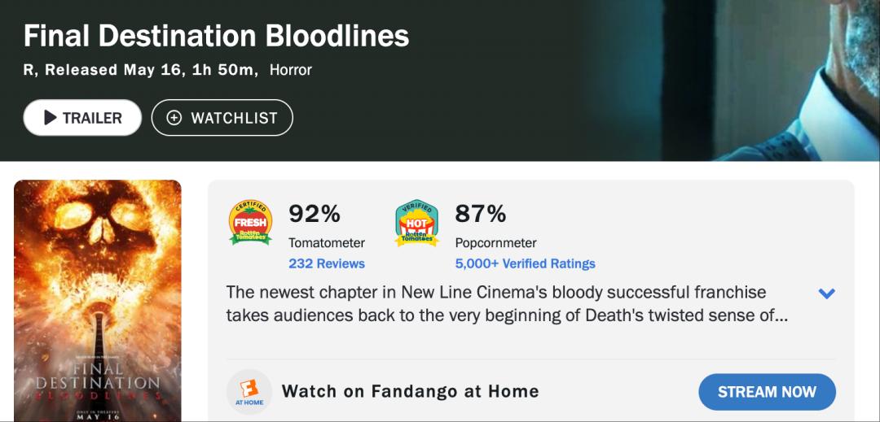
Task: Click the Verified Hot popcorn badge
Action: pyautogui.click(x=416, y=223)
